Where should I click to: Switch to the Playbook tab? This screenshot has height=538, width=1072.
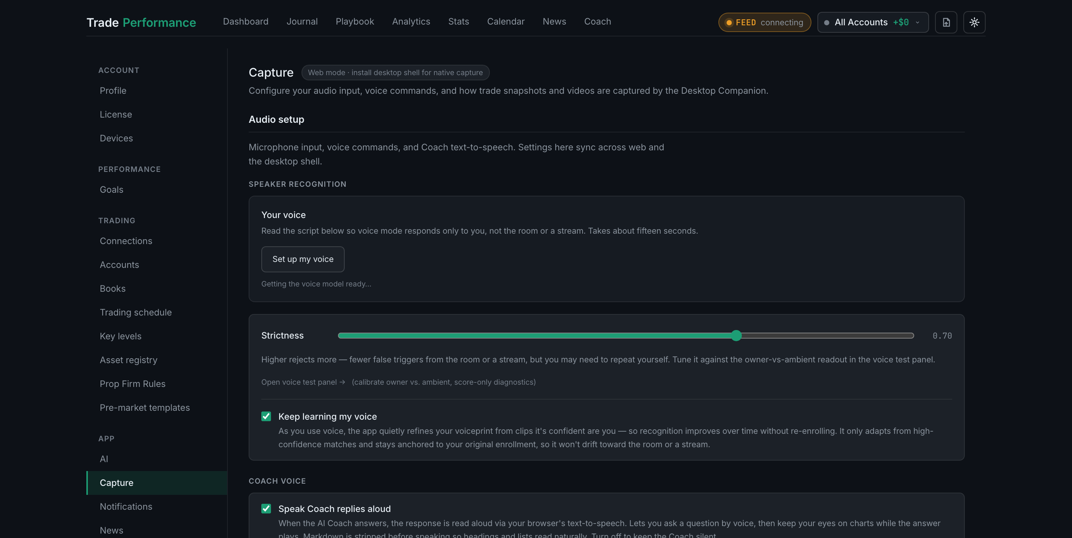click(x=355, y=22)
